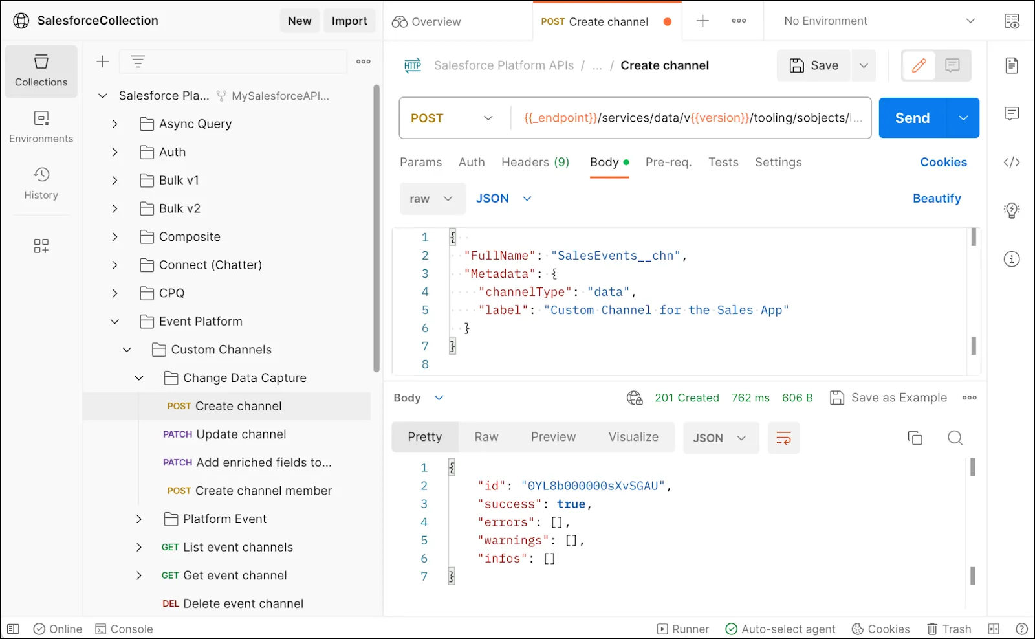The image size is (1035, 639).
Task: Copy the response body with copy icon
Action: (915, 438)
